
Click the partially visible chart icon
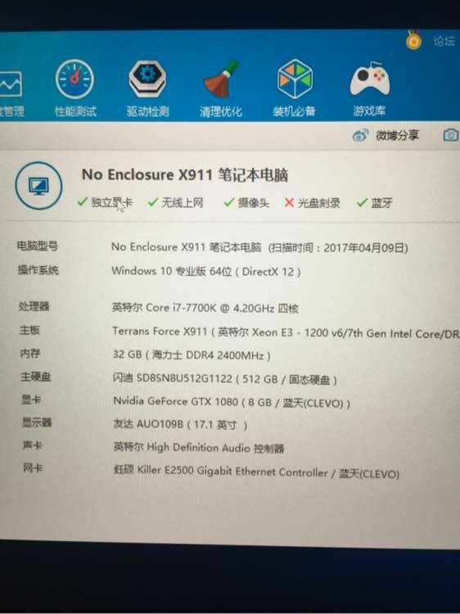point(11,84)
